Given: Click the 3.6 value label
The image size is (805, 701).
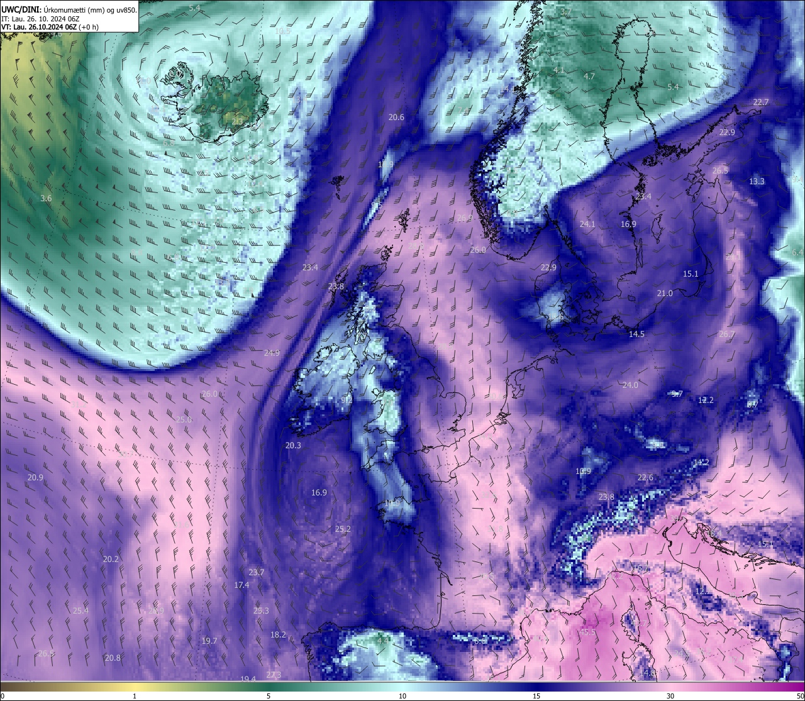Looking at the screenshot, I should tap(46, 199).
